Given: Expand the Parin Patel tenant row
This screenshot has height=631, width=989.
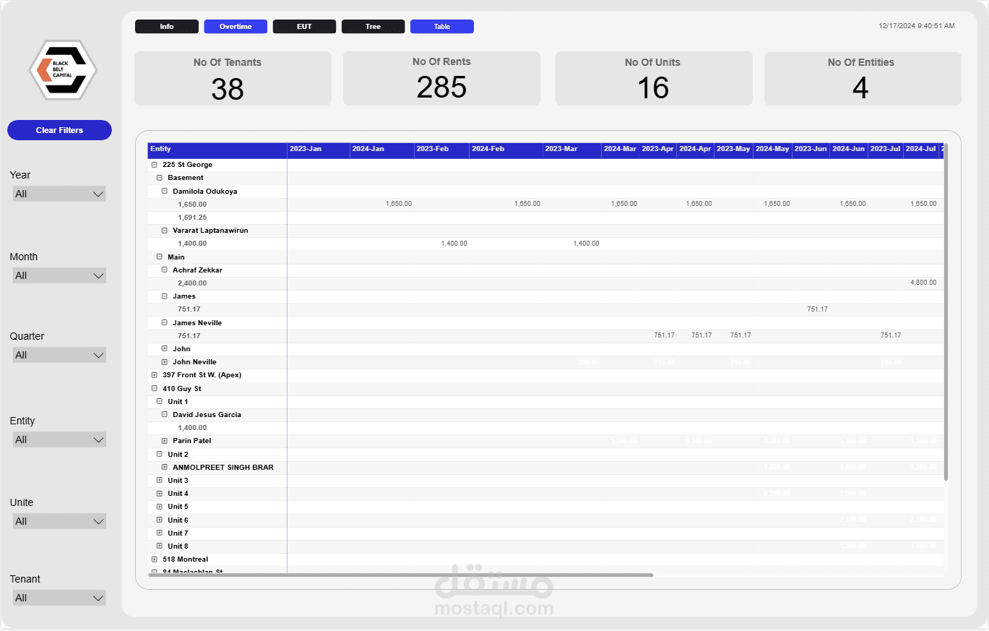Looking at the screenshot, I should click(164, 441).
